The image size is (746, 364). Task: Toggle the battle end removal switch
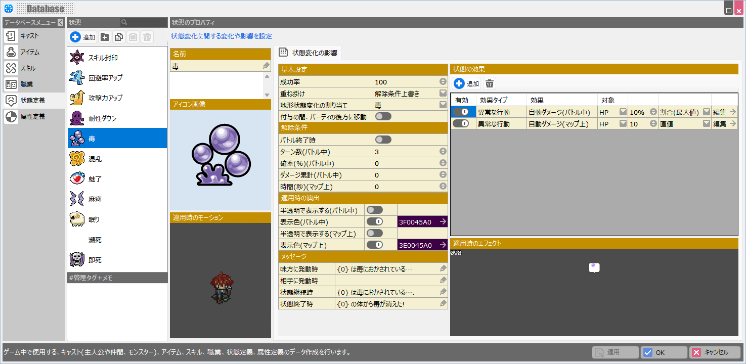(383, 140)
